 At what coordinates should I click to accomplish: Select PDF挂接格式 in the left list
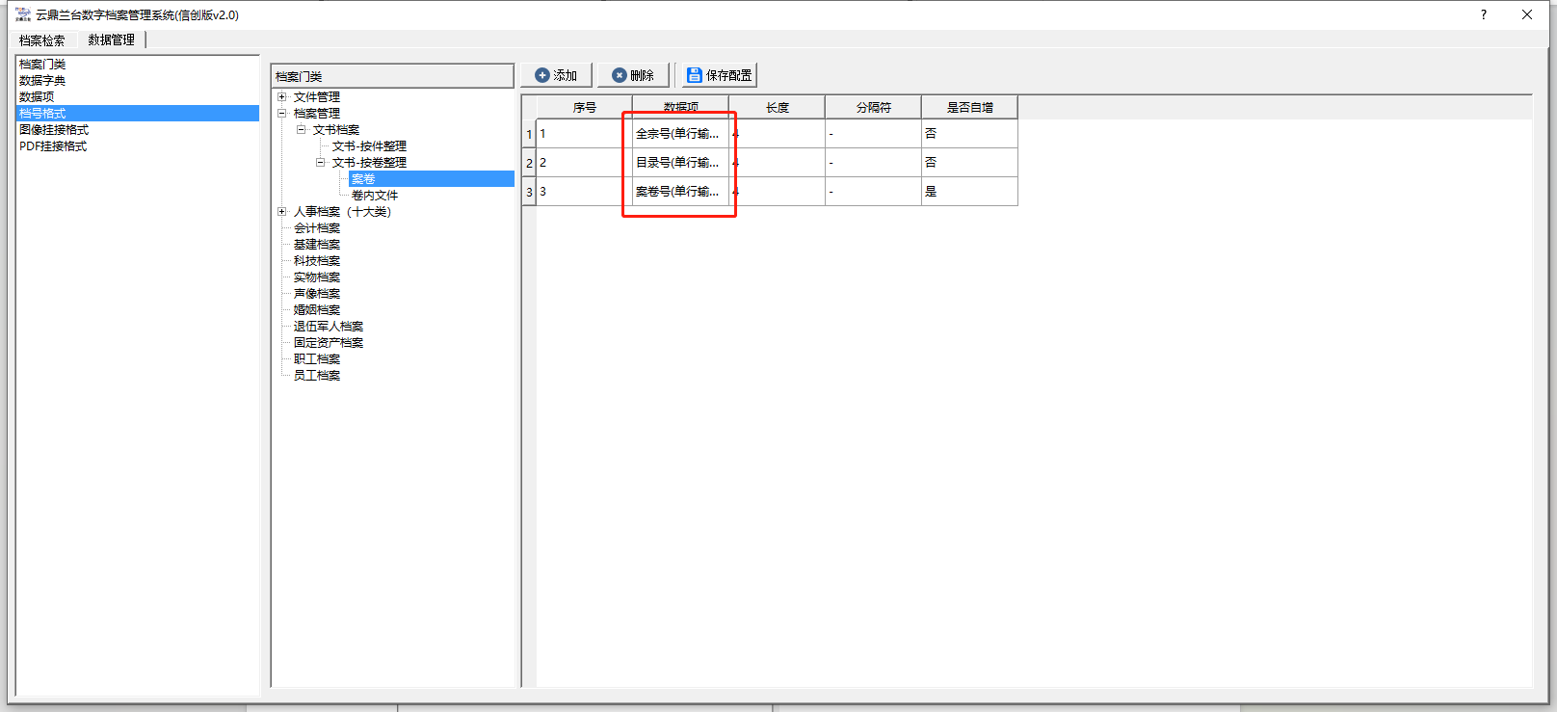point(53,146)
